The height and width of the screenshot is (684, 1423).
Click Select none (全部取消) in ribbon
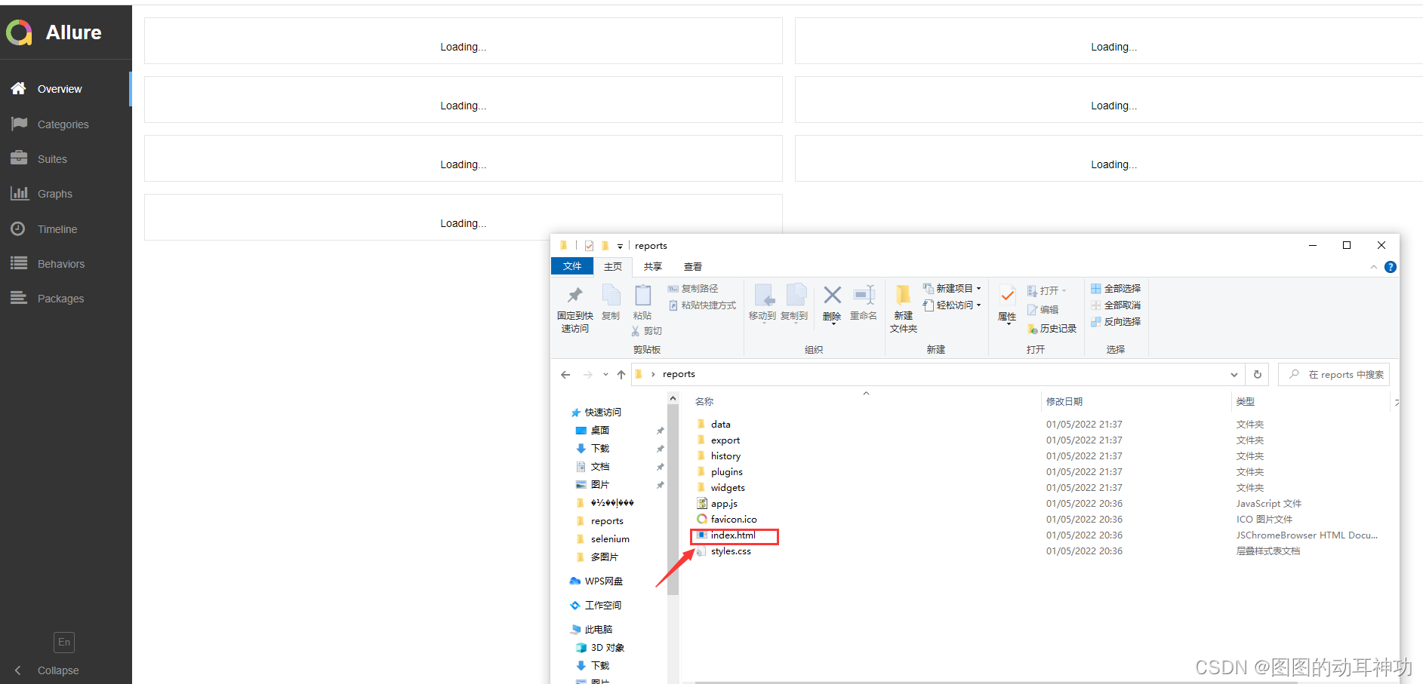tap(1116, 305)
